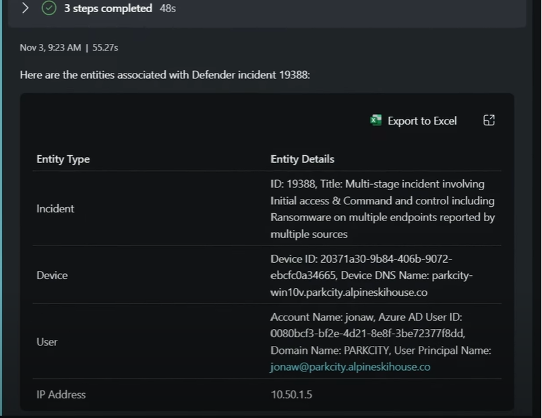Click the 10.50.1.5 IP address value

coord(291,394)
